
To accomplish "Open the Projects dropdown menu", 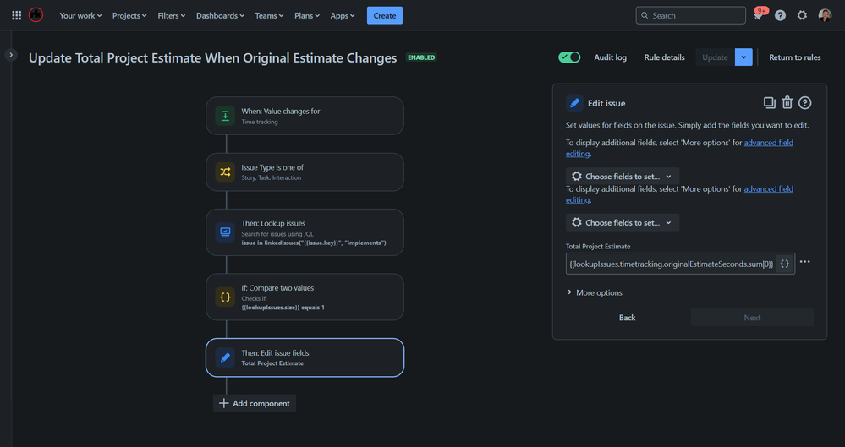I will point(129,15).
